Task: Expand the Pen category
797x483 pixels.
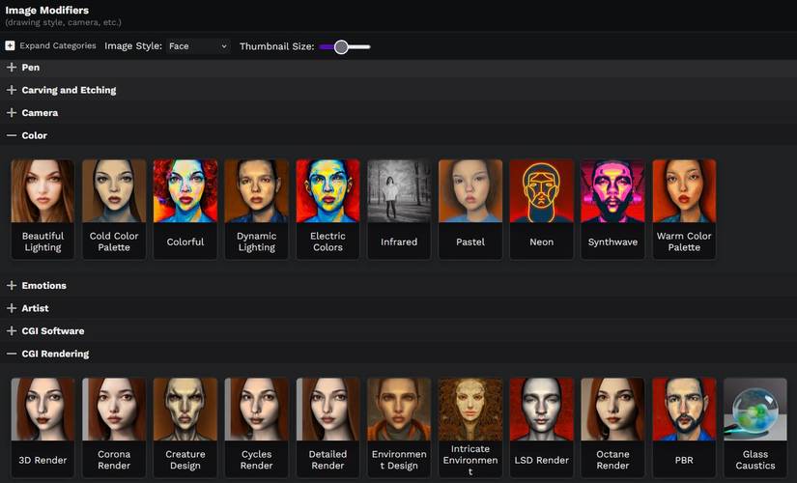Action: pos(398,67)
